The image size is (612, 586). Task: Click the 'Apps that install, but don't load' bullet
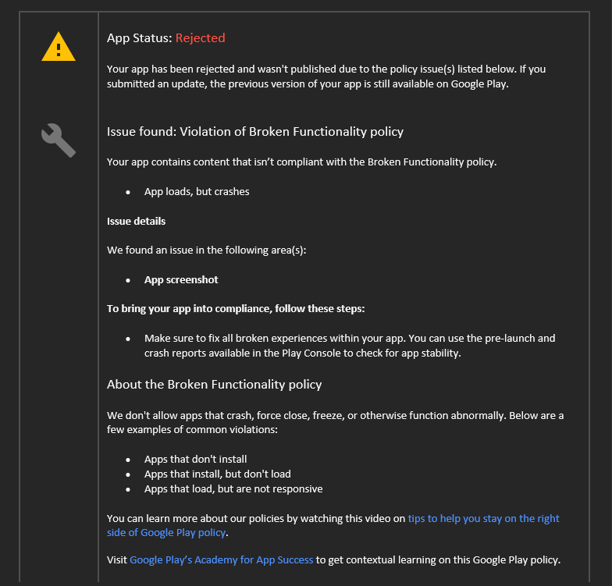217,474
